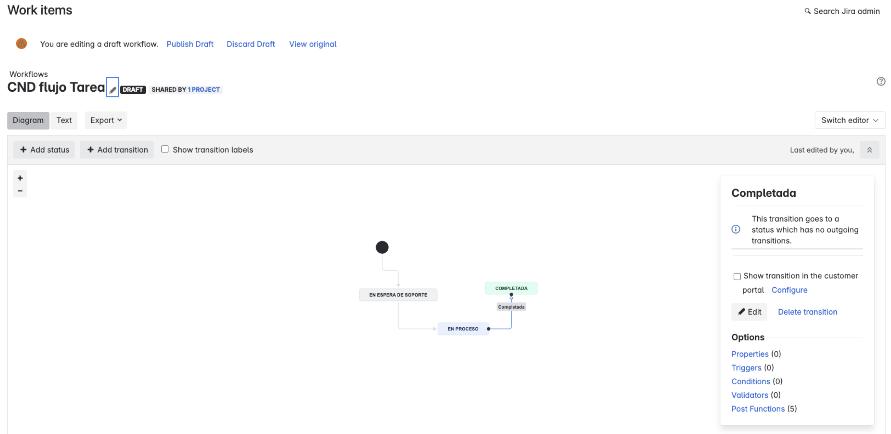Open the Conditions link
The image size is (891, 434).
(750, 381)
